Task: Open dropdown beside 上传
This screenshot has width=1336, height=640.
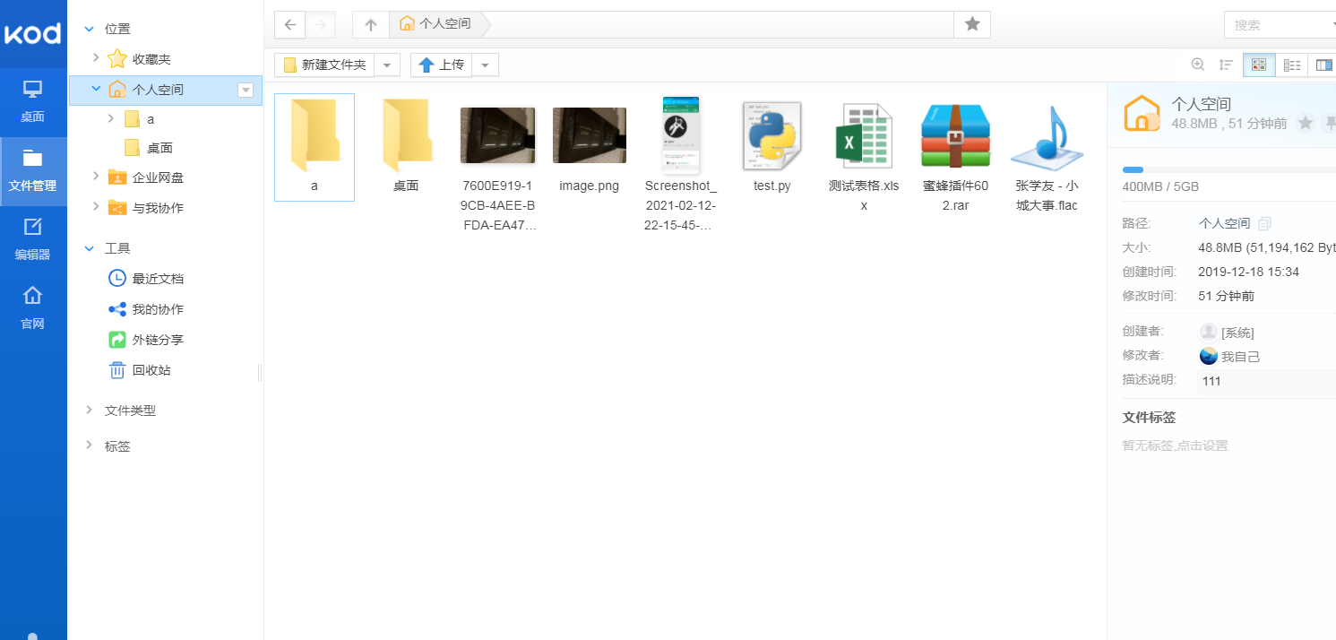Action: [x=485, y=65]
